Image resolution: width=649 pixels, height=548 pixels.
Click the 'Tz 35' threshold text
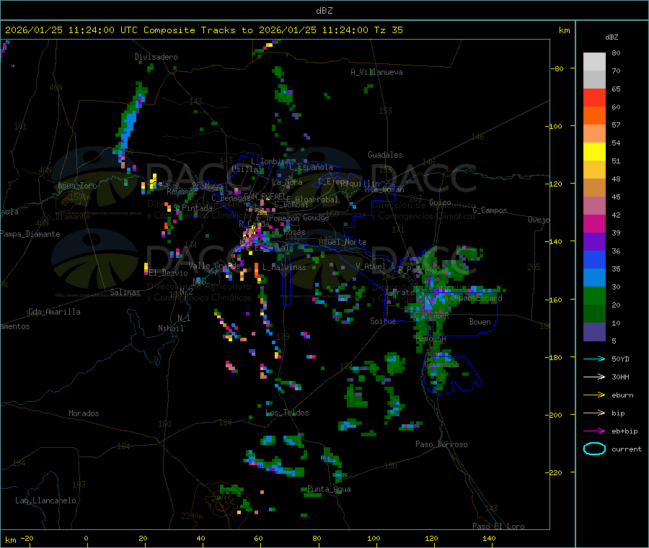click(388, 30)
